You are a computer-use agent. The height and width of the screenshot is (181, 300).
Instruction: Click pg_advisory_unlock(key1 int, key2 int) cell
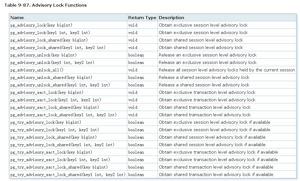[52, 63]
